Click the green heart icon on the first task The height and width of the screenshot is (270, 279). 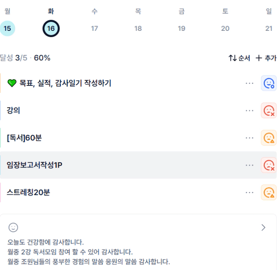pos(12,83)
